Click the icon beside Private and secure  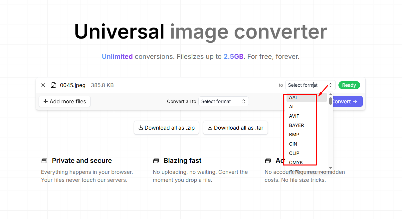[44, 161]
